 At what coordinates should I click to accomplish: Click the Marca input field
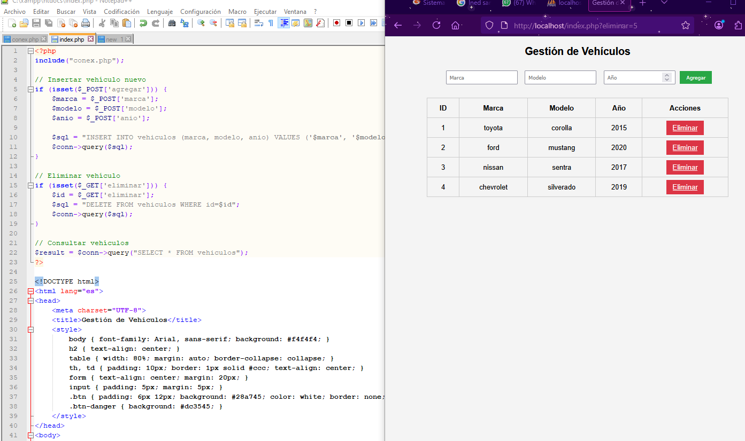[481, 78]
